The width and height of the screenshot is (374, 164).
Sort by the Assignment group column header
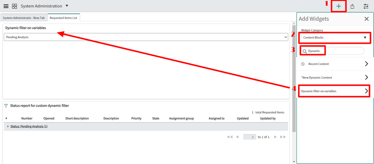(x=182, y=118)
